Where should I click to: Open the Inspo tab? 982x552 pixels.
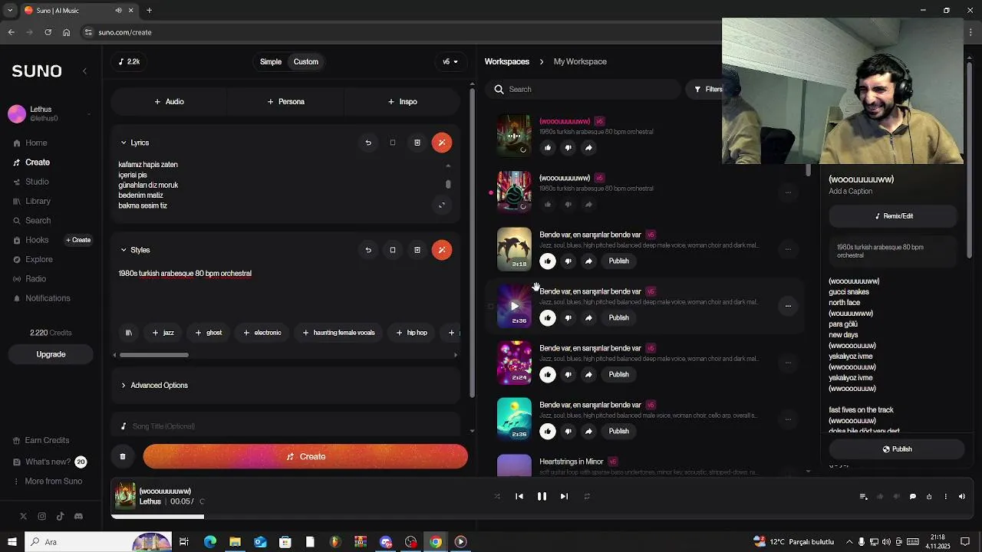(x=402, y=102)
